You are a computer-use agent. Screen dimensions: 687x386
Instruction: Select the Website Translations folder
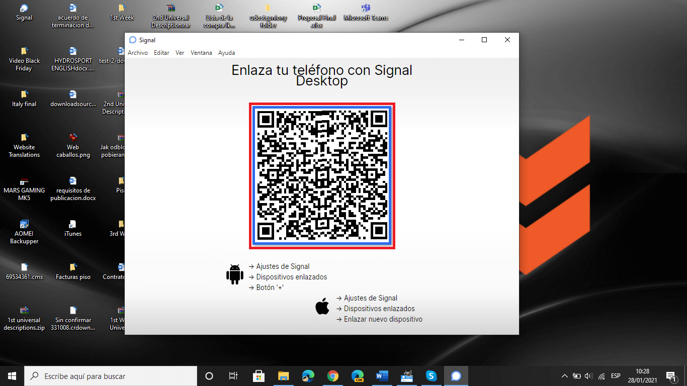click(24, 146)
